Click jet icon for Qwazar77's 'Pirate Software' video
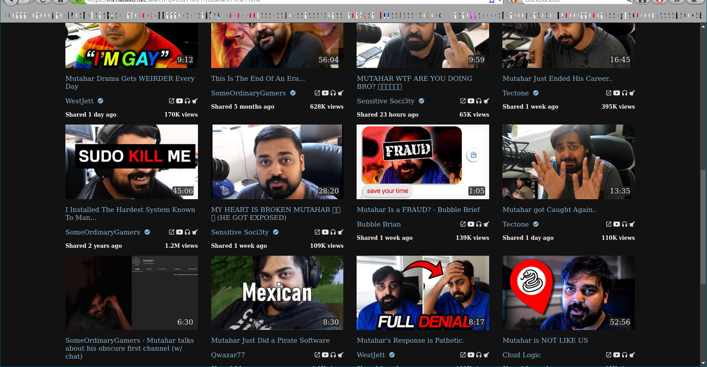 tap(341, 355)
